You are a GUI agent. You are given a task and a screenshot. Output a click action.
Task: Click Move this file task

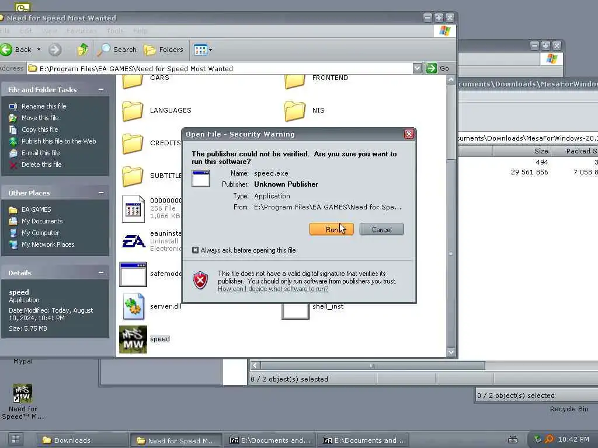40,118
